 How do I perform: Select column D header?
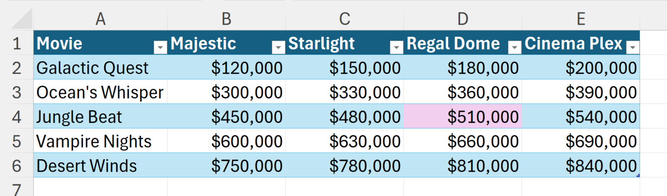point(462,19)
